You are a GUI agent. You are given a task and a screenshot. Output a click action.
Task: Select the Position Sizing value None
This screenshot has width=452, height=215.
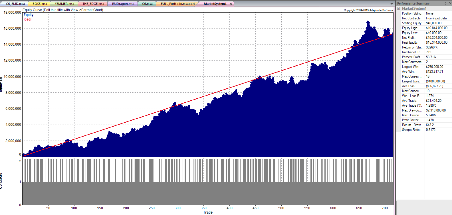click(429, 13)
